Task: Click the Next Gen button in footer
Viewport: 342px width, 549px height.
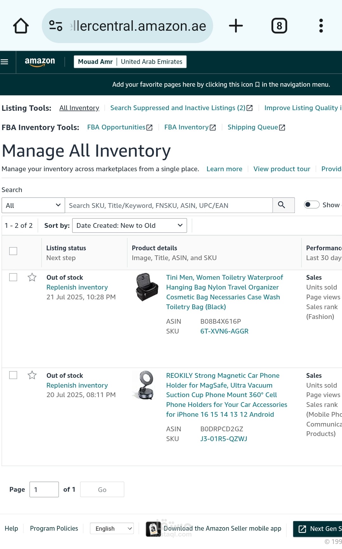Action: 318,529
